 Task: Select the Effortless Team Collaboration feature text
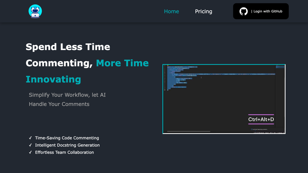pos(64,152)
